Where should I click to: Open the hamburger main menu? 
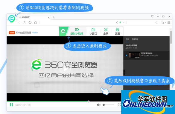[x=169, y=22]
